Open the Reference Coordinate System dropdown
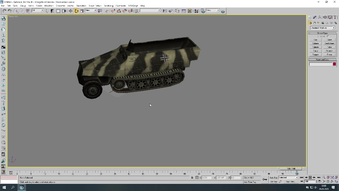339x191 pixels. pyautogui.click(x=91, y=11)
